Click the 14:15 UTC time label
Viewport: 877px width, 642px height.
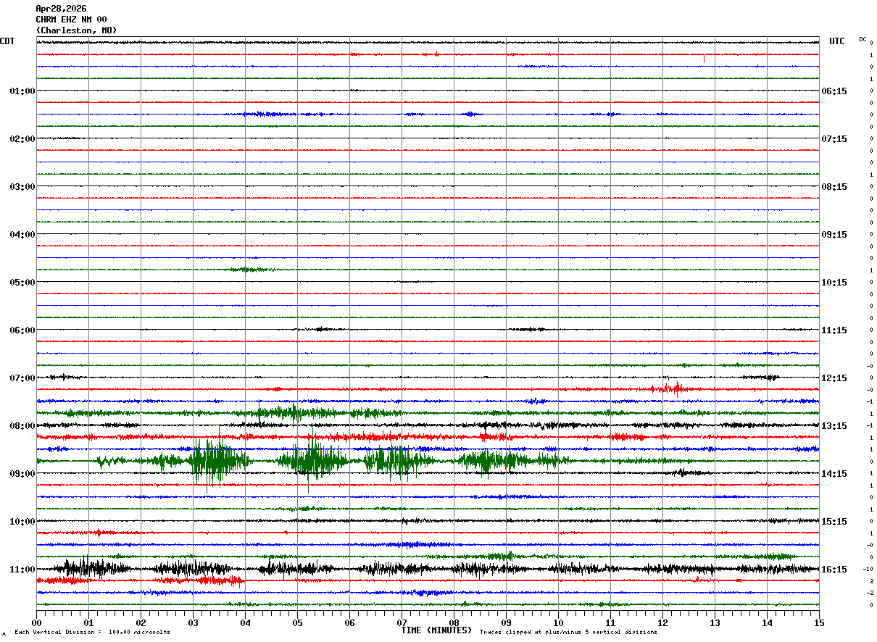click(x=834, y=474)
